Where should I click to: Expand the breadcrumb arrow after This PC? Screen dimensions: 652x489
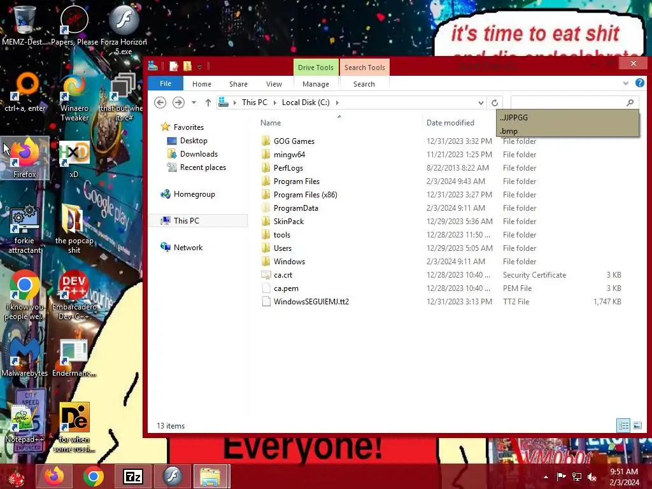point(275,103)
